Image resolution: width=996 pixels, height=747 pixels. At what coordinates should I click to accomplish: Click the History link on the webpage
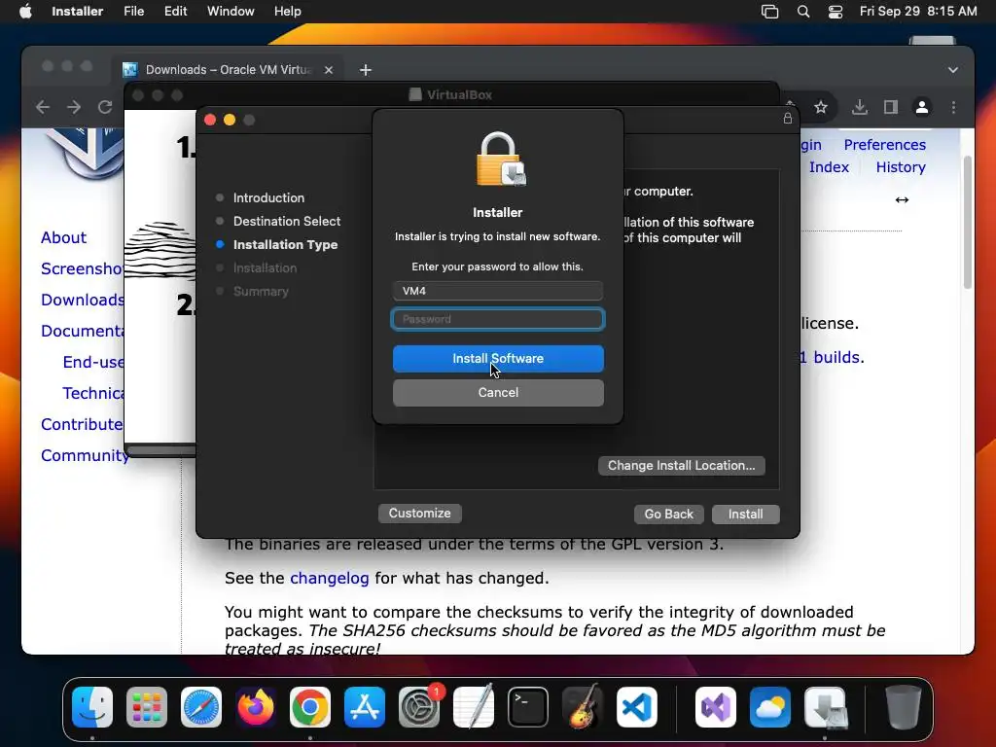[901, 167]
